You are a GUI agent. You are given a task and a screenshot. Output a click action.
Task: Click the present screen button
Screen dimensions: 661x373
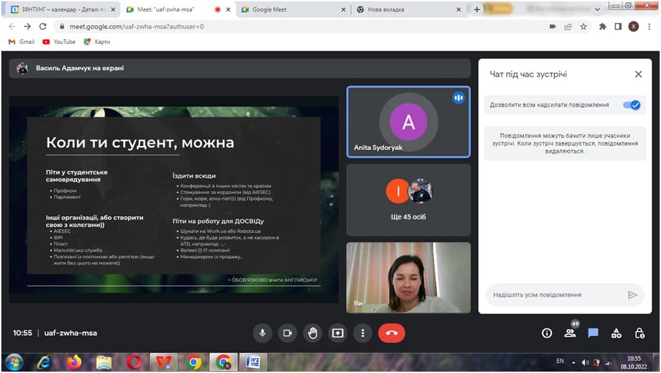click(337, 332)
